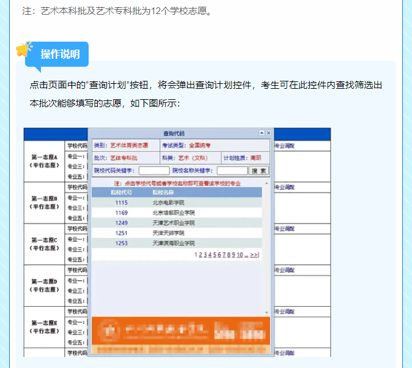Image resolution: width=412 pixels, height=368 pixels.
Task: Click the 院校名称关键字 input box
Action: click(232, 171)
